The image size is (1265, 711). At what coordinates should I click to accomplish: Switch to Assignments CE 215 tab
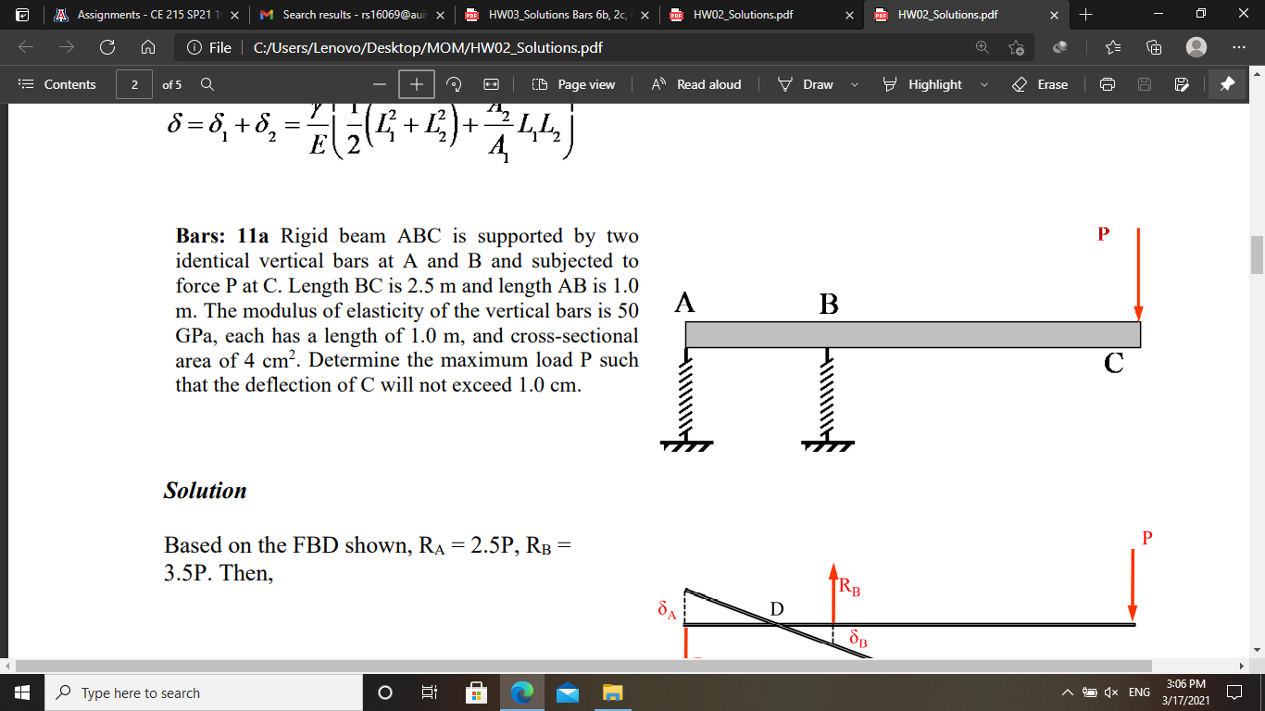click(x=145, y=15)
